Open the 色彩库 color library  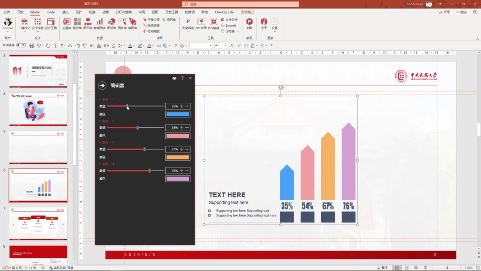77,24
